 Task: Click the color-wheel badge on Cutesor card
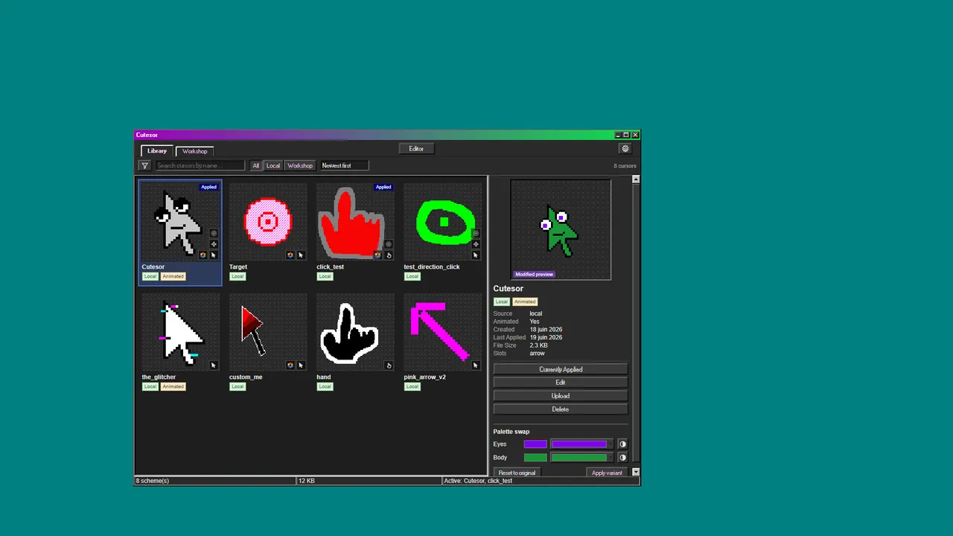(x=203, y=255)
